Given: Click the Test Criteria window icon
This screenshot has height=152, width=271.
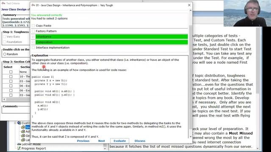Looking at the screenshot, I should [3, 3].
